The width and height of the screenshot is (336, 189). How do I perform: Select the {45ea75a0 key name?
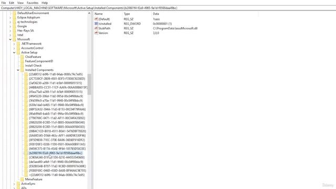56,92
